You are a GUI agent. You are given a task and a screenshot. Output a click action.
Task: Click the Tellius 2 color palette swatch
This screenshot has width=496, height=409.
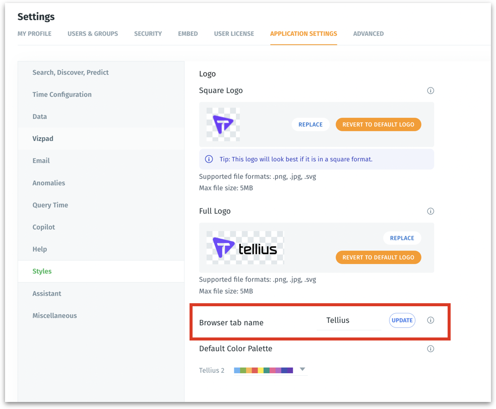(x=264, y=370)
